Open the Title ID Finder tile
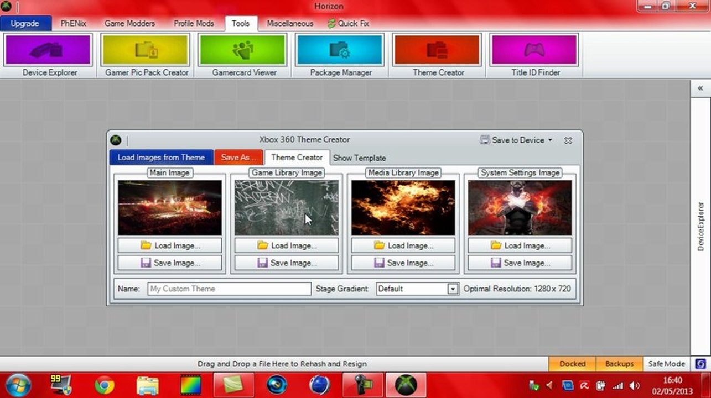711x398 pixels. (x=535, y=55)
